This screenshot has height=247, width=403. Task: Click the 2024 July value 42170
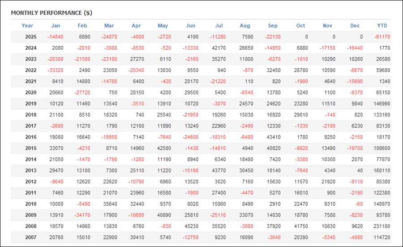click(218, 48)
